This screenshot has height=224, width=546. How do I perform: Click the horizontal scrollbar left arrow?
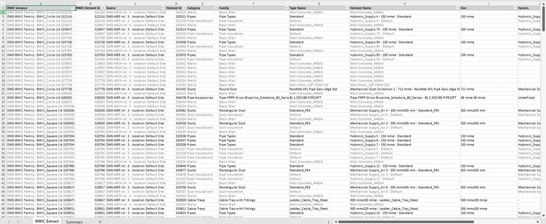[x=335, y=222]
